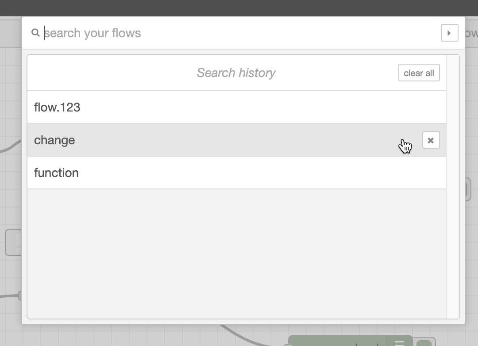Open the search options arrow dropdown
The image size is (478, 346).
click(x=449, y=33)
